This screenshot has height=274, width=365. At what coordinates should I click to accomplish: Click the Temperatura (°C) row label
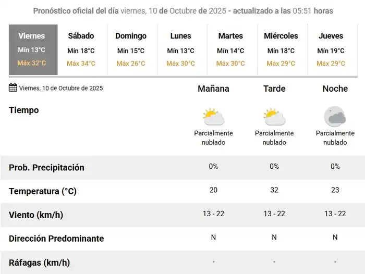pyautogui.click(x=43, y=191)
